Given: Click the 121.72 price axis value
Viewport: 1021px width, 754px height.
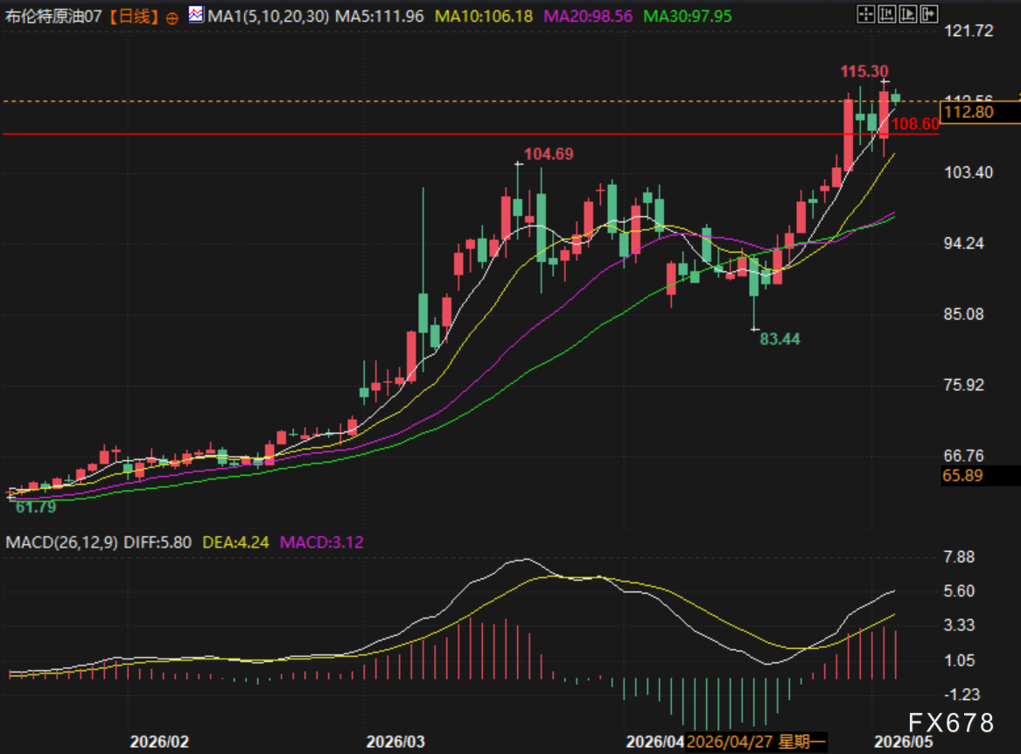Looking at the screenshot, I should 969,31.
